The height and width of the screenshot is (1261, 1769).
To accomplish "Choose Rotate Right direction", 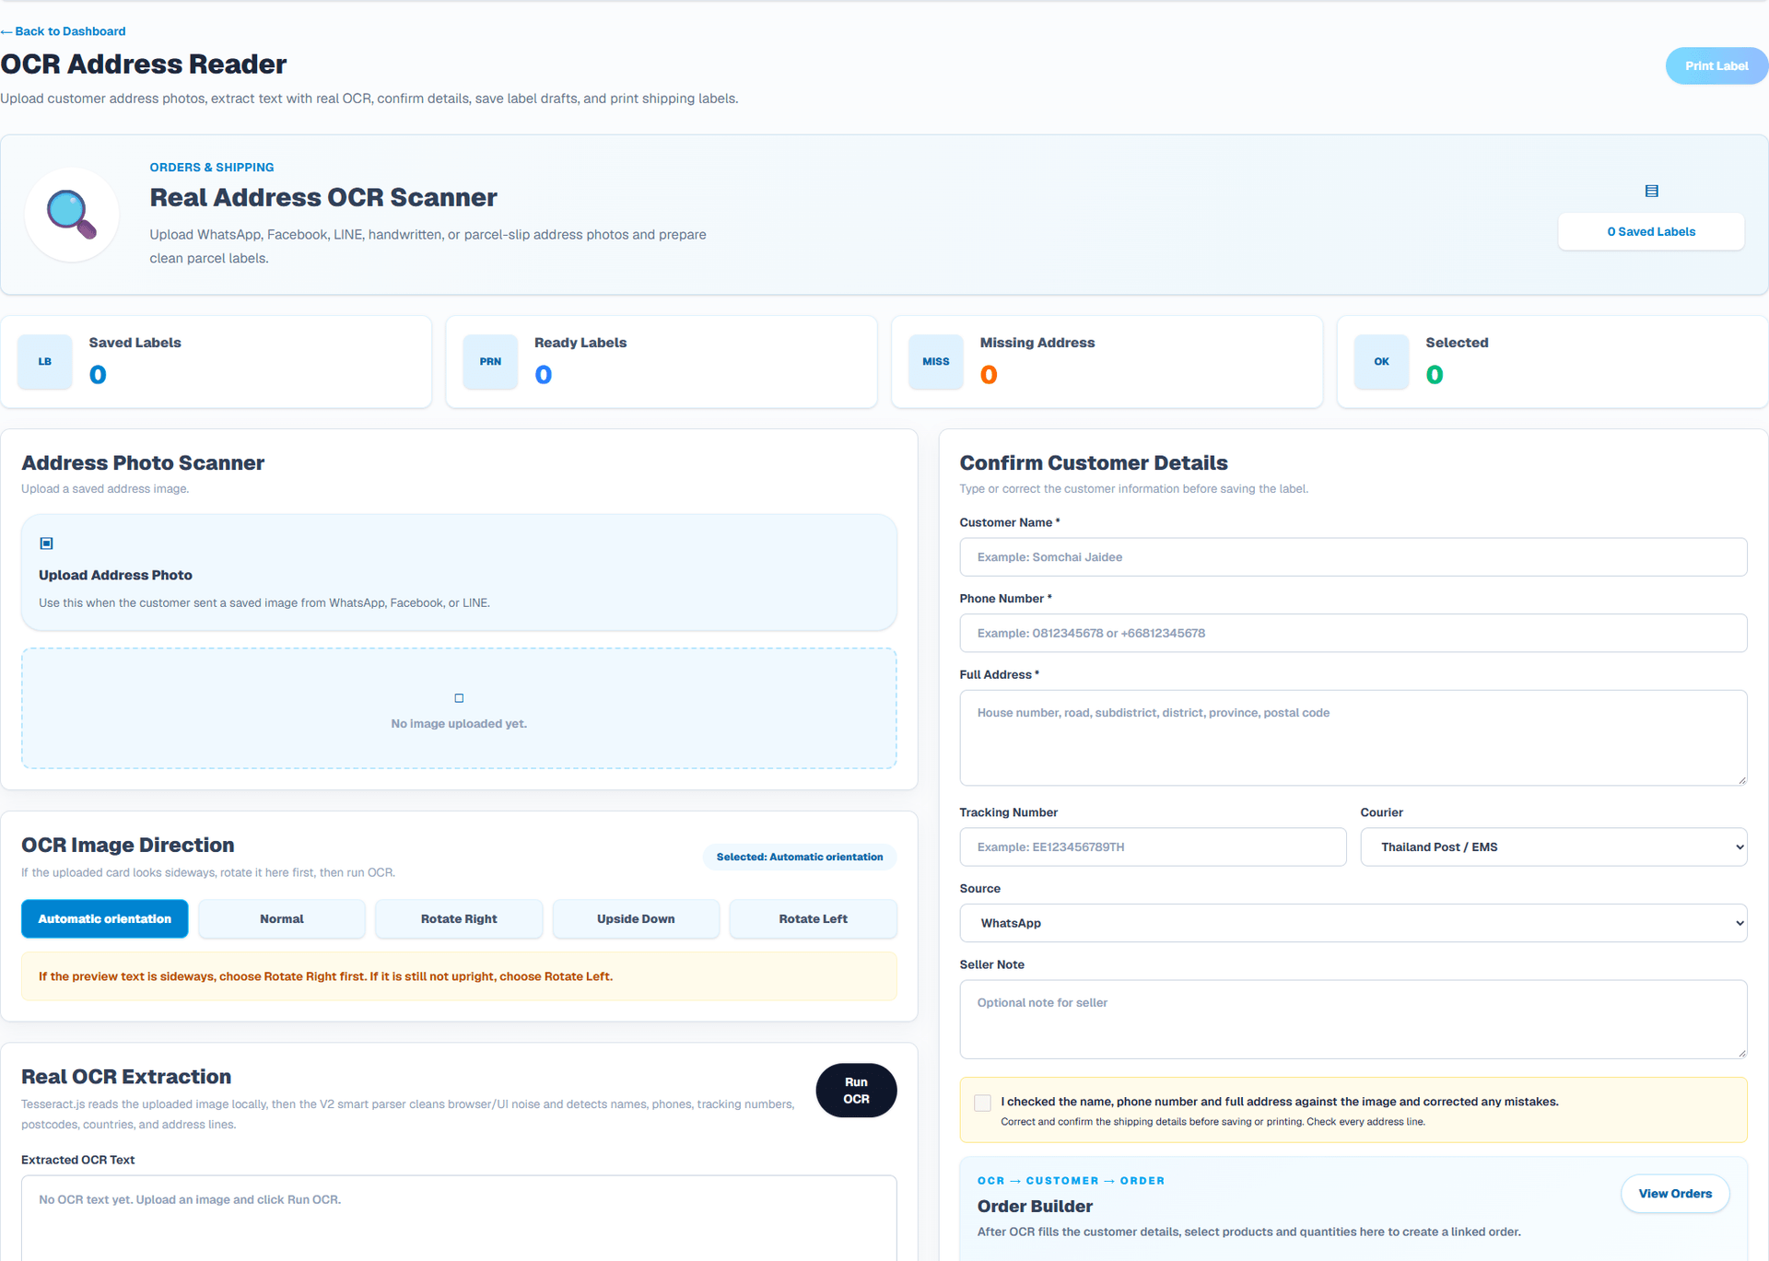I will [x=459, y=918].
